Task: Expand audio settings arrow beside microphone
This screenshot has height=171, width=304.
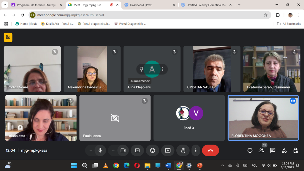Action: (91, 151)
